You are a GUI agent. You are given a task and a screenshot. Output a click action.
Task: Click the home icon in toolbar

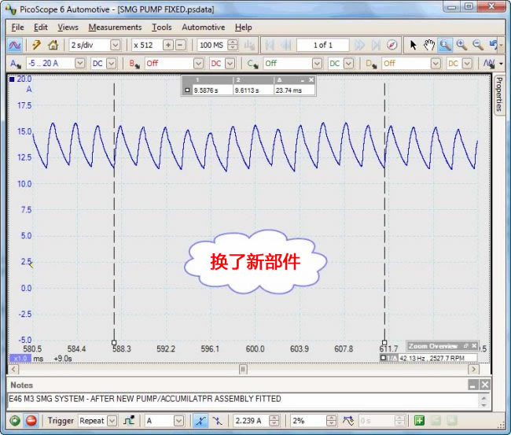point(52,45)
